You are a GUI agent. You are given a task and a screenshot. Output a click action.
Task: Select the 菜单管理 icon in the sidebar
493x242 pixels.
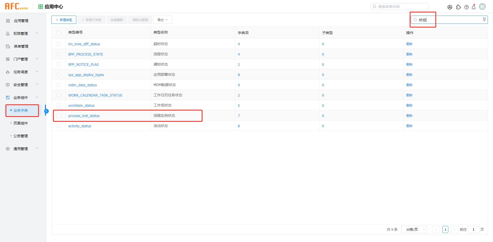point(7,46)
